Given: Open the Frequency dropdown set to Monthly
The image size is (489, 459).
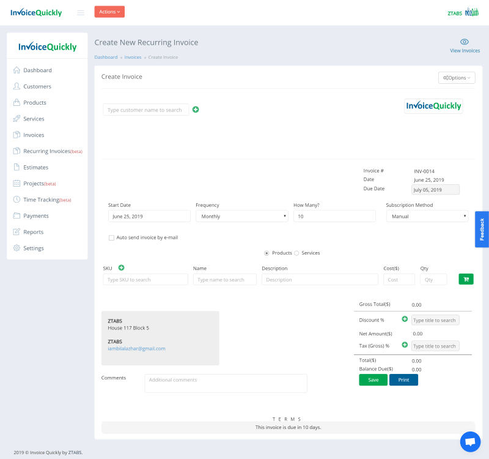Looking at the screenshot, I should [241, 216].
